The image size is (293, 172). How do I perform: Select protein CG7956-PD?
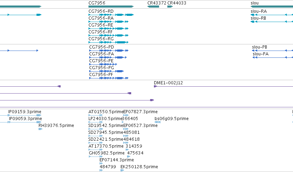(x=102, y=47)
